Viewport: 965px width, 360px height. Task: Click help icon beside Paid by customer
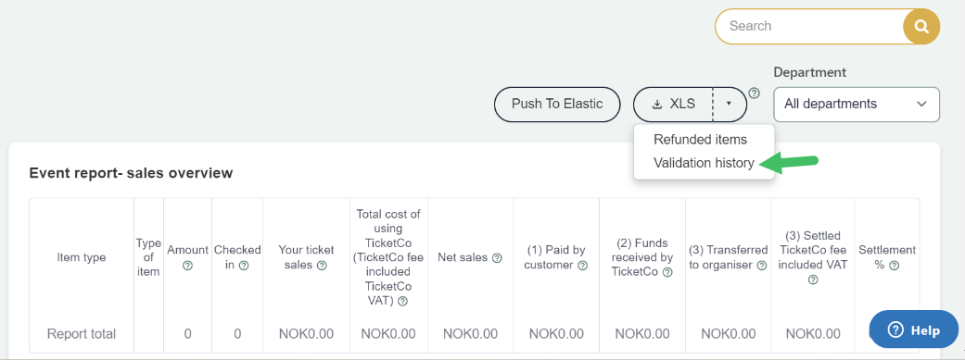[x=582, y=266]
